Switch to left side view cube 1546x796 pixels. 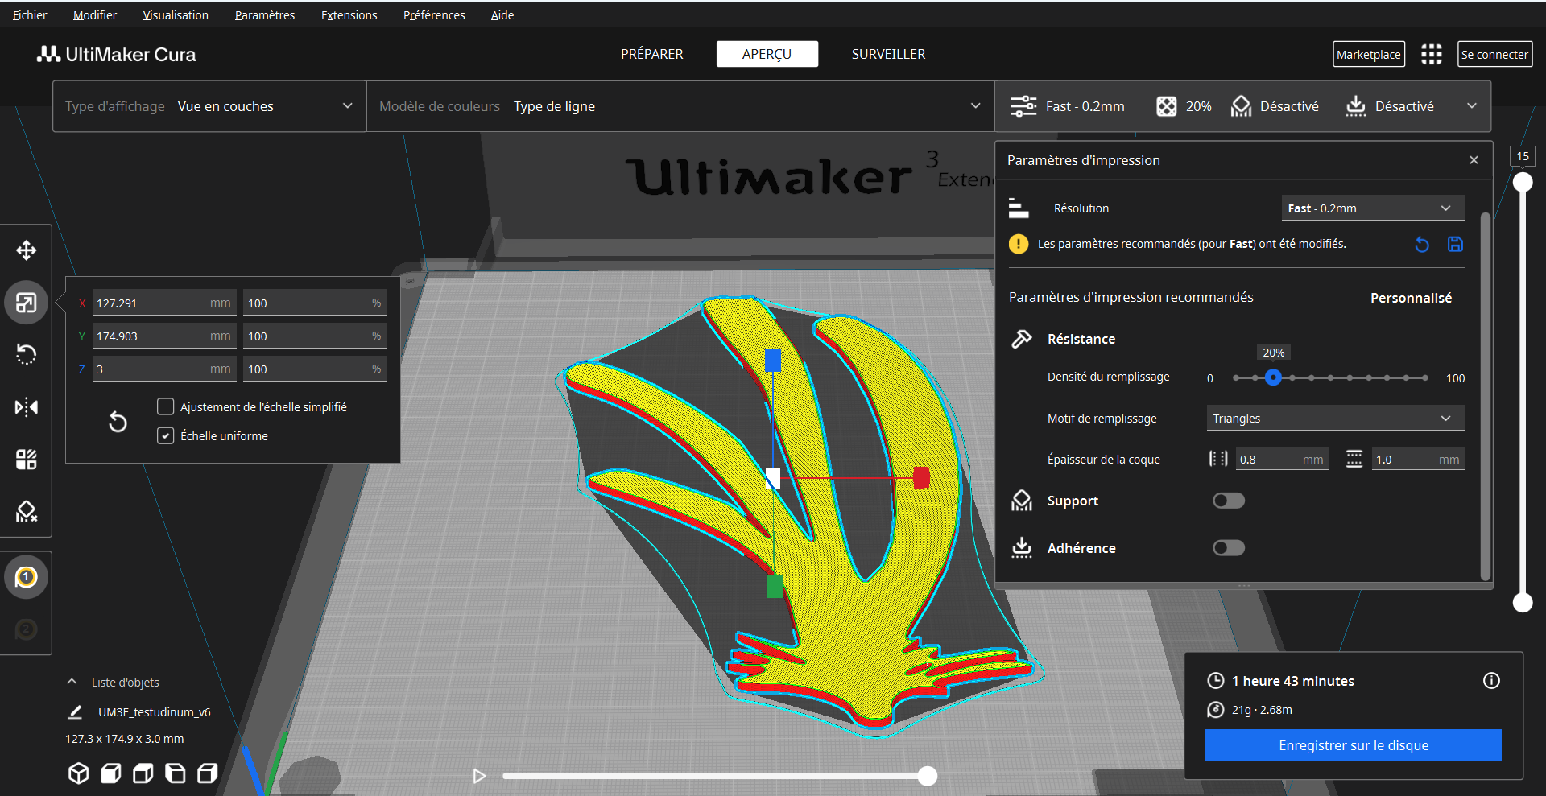tap(175, 773)
